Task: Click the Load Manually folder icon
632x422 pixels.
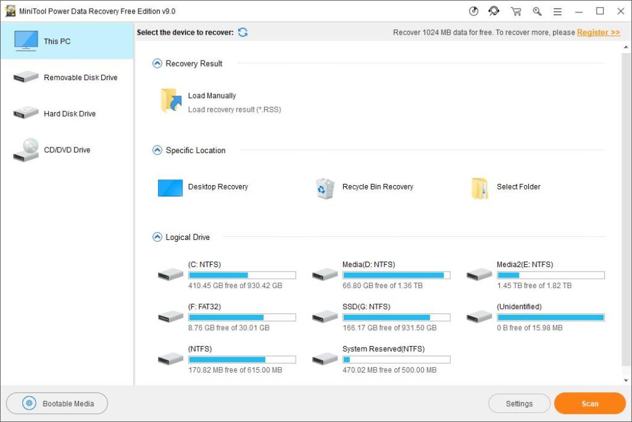Action: pyautogui.click(x=170, y=101)
